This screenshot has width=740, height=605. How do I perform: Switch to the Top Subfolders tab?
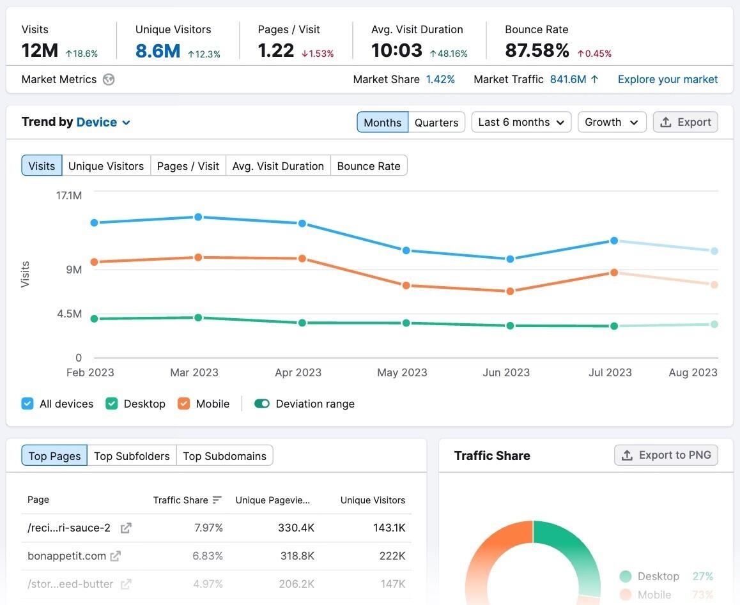[x=132, y=456]
